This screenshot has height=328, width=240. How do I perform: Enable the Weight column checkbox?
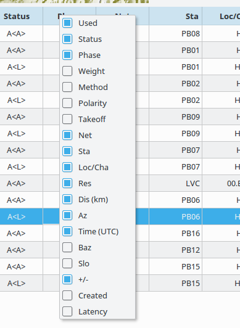(x=67, y=71)
